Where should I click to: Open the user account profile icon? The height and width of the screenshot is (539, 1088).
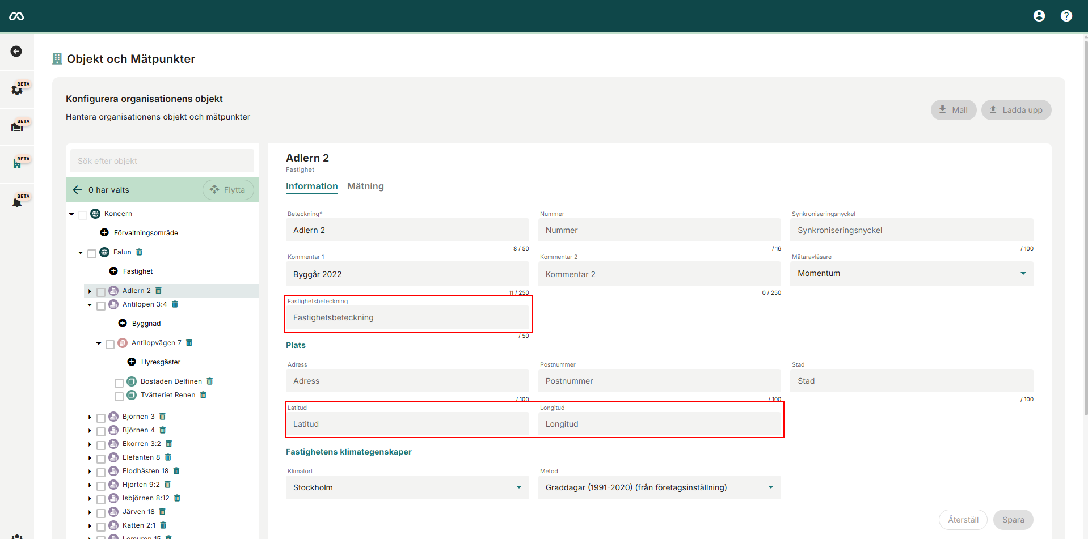tap(1039, 16)
